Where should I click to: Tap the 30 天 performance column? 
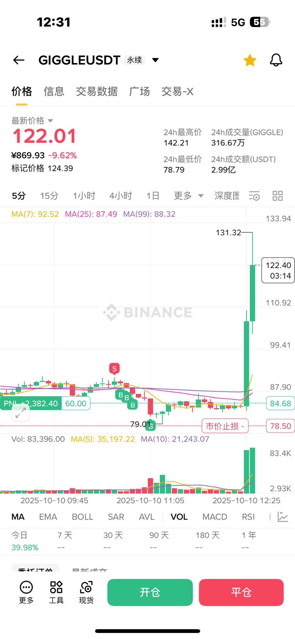click(x=113, y=541)
